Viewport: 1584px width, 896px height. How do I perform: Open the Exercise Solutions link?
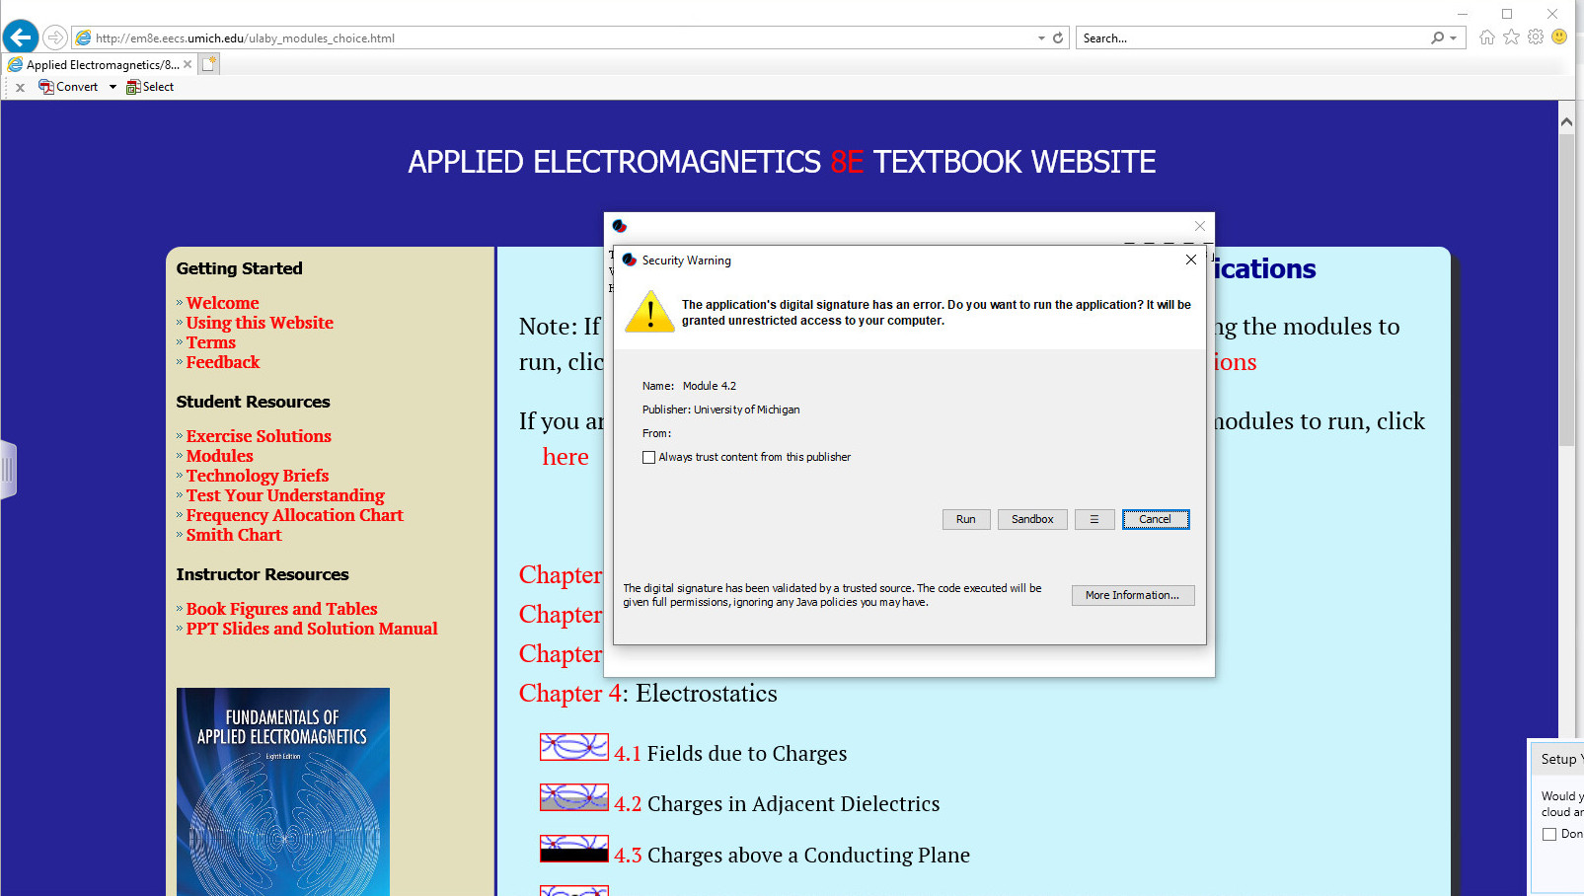[259, 436]
